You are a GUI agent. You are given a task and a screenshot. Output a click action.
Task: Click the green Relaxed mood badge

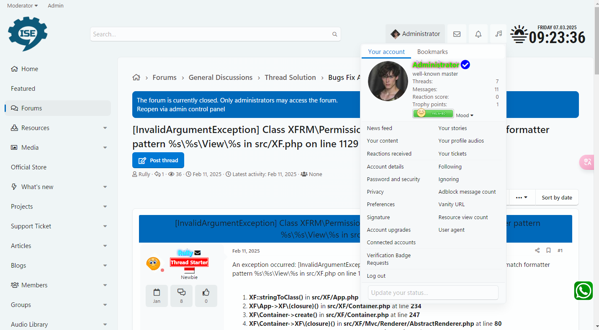[433, 113]
